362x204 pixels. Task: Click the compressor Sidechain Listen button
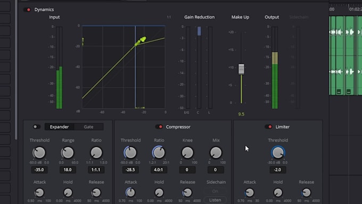click(215, 200)
